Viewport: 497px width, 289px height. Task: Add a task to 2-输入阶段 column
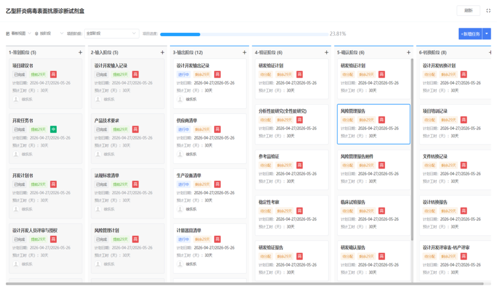pos(162,53)
